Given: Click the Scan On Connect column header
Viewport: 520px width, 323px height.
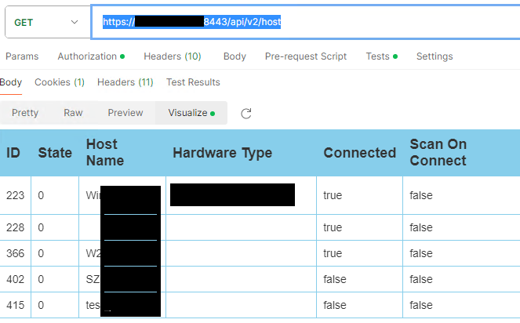Looking at the screenshot, I should tap(438, 153).
